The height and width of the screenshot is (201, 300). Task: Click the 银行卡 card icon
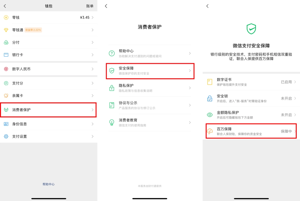click(x=6, y=55)
